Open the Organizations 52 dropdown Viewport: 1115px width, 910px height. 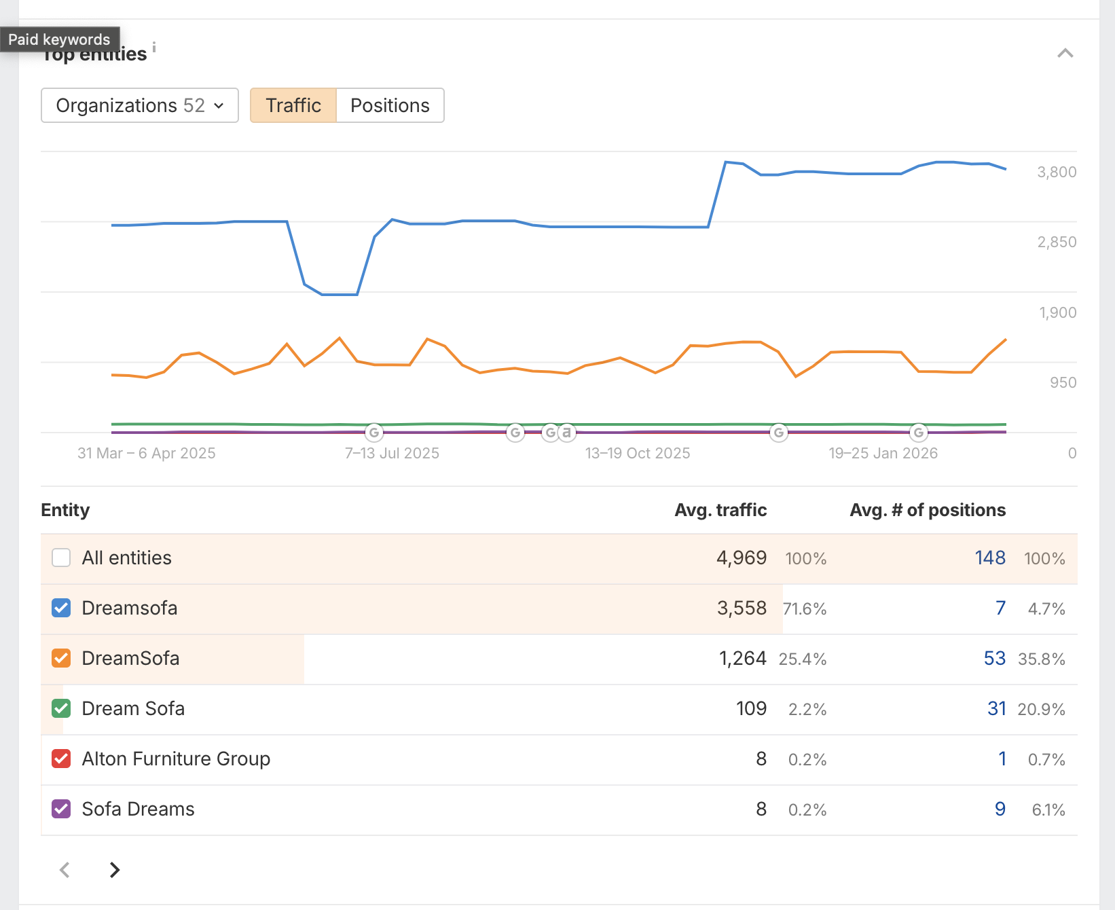coord(139,105)
